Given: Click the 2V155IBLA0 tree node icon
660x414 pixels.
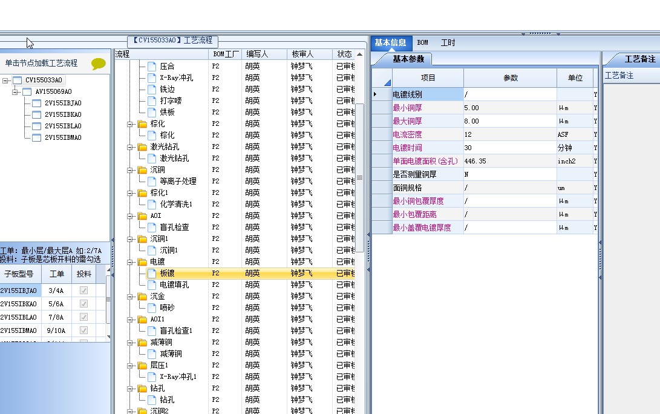Looking at the screenshot, I should click(x=37, y=126).
